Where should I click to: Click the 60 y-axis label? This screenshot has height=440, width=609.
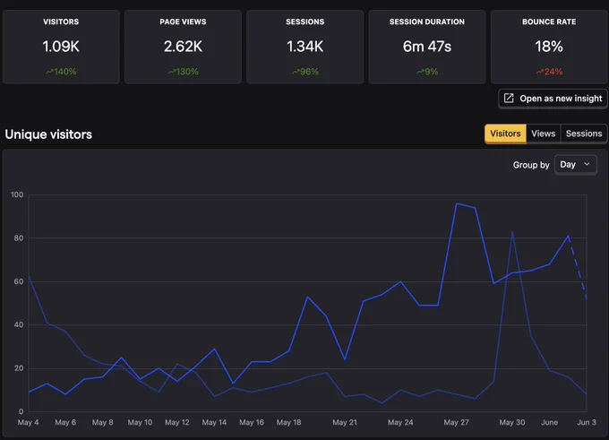tap(19, 281)
